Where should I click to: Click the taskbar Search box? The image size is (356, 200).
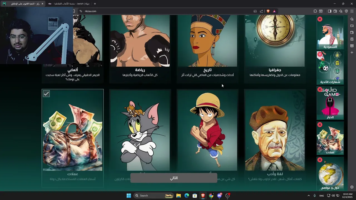click(154, 196)
